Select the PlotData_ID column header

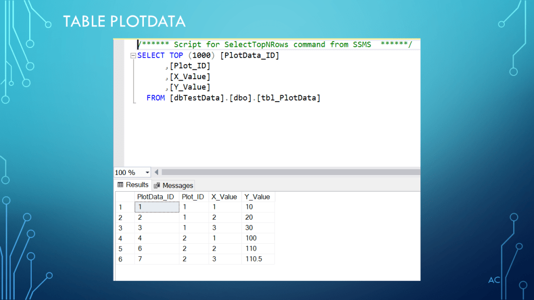155,197
